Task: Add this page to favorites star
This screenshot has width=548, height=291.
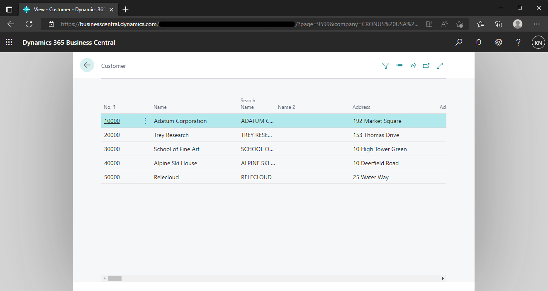Action: coord(459,24)
